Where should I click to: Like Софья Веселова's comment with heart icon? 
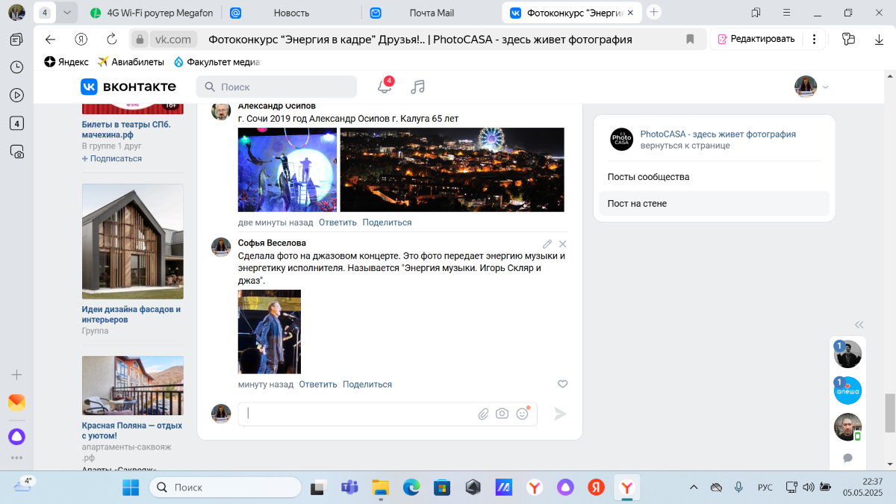coord(563,384)
